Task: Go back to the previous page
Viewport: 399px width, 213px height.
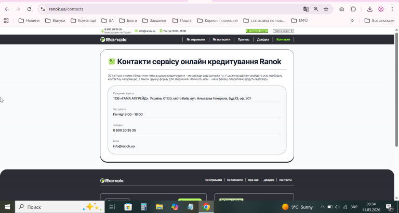Action: point(7,9)
